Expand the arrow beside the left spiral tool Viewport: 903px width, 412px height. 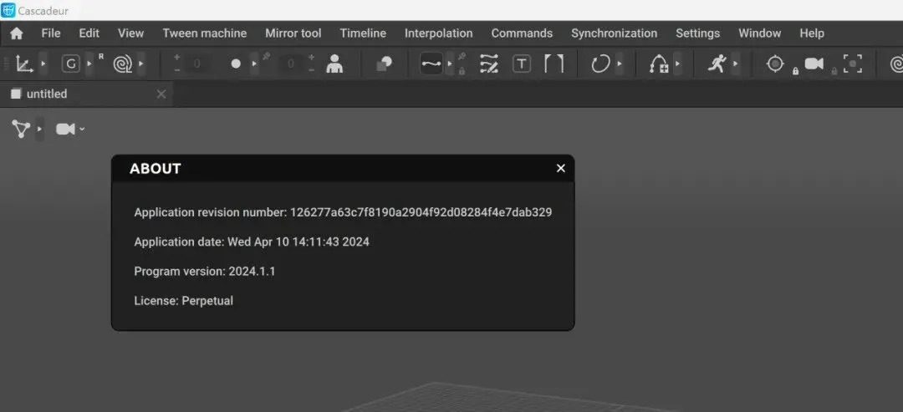pyautogui.click(x=141, y=64)
